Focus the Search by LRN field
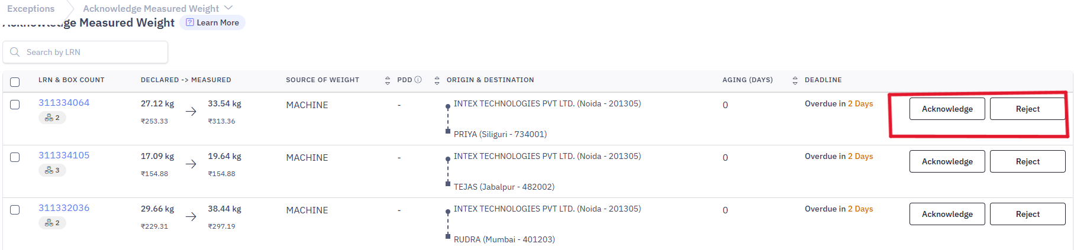The height and width of the screenshot is (250, 1074). tap(85, 52)
